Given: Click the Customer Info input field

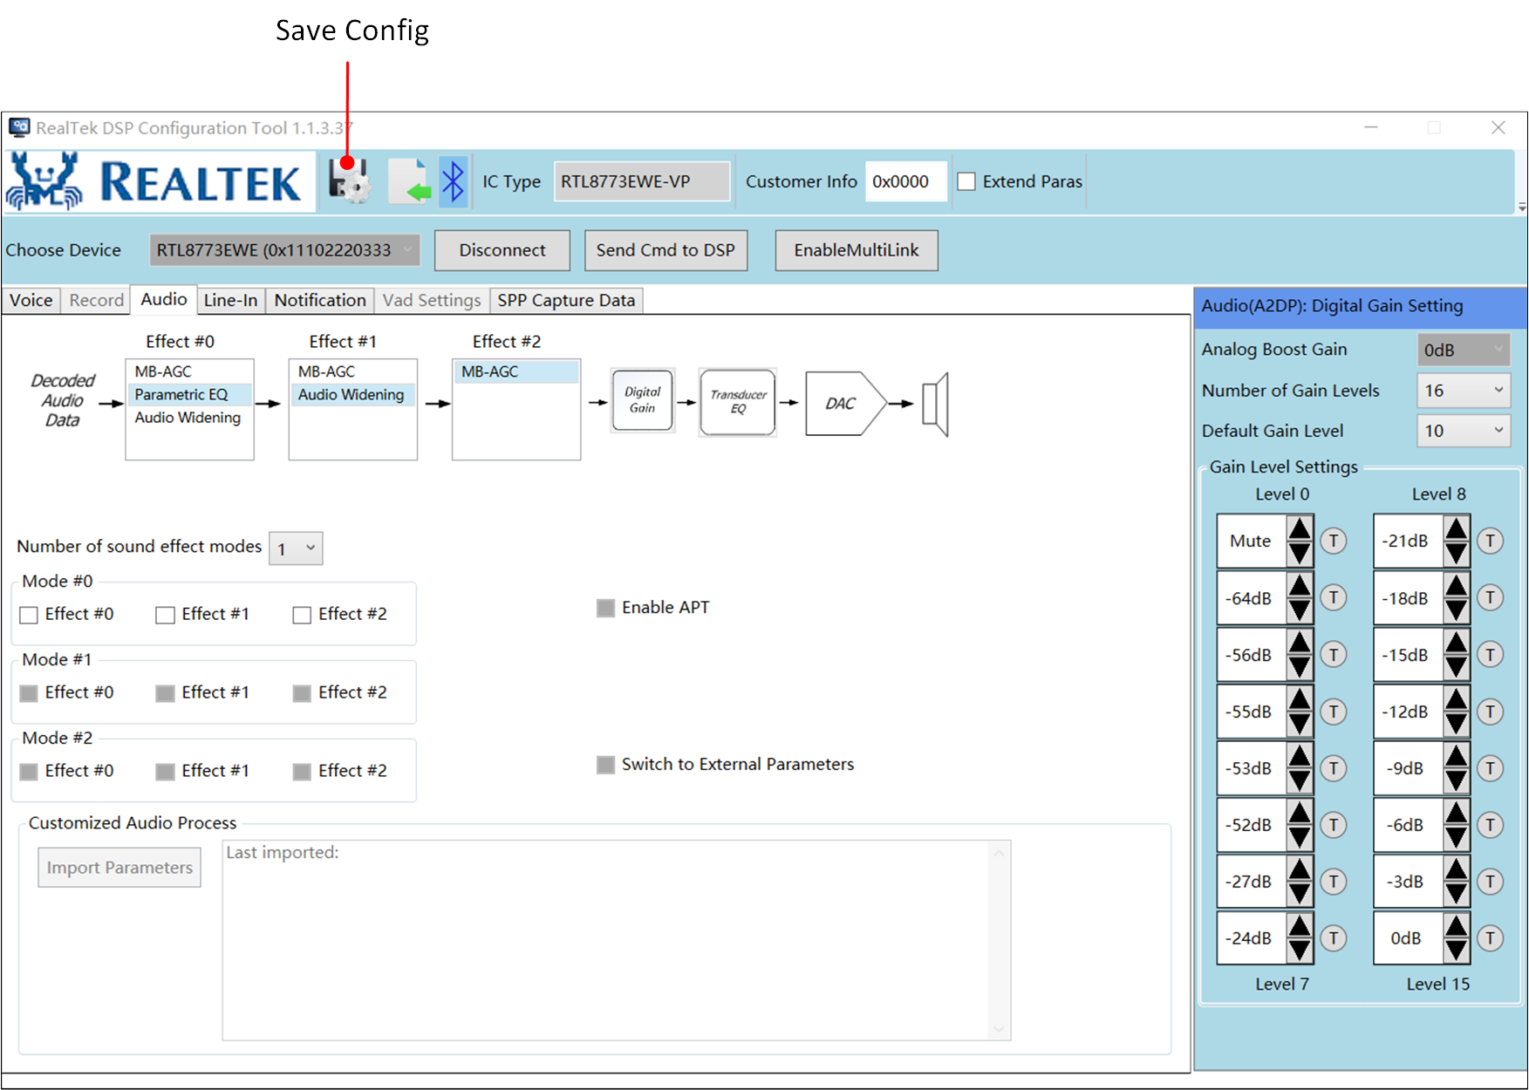Looking at the screenshot, I should 905,181.
